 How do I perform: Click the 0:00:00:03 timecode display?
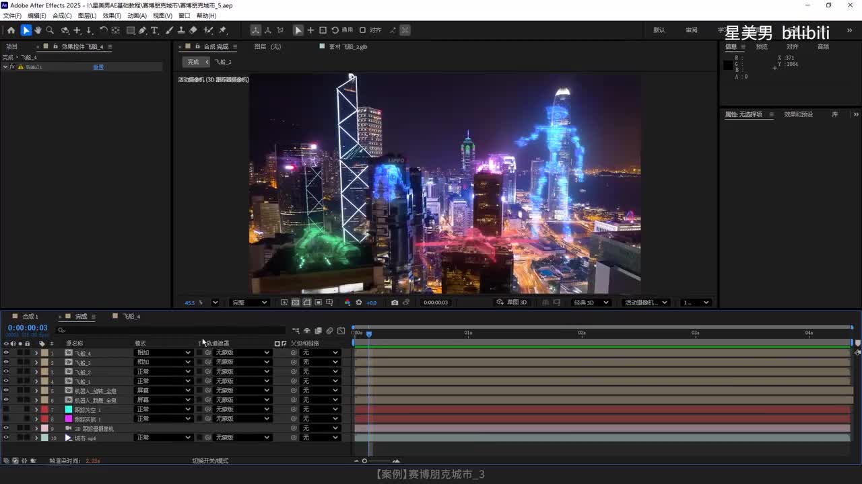(x=28, y=328)
